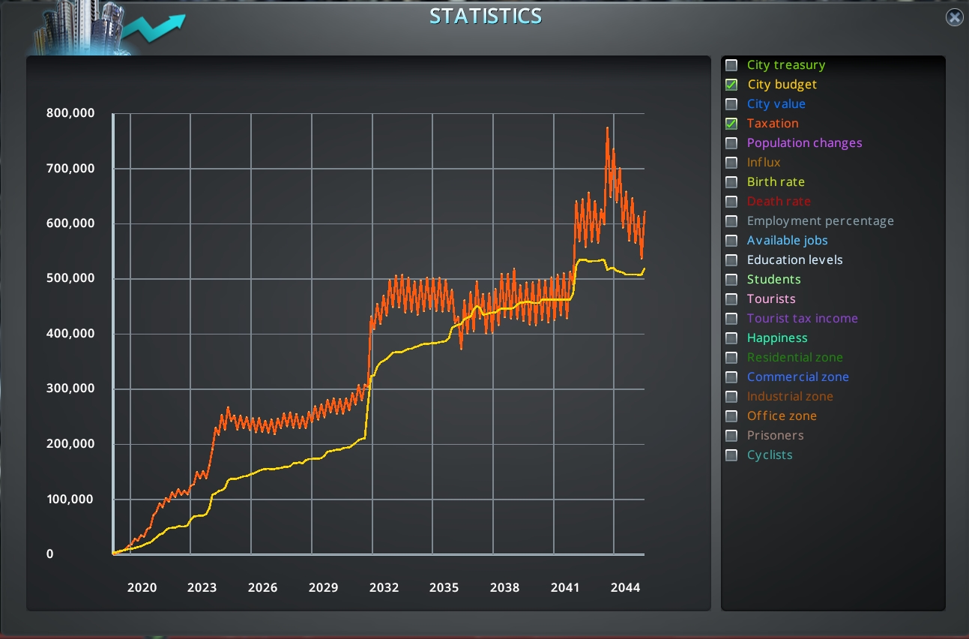The height and width of the screenshot is (639, 969).
Task: Check the Cyclists checkbox
Action: point(731,455)
